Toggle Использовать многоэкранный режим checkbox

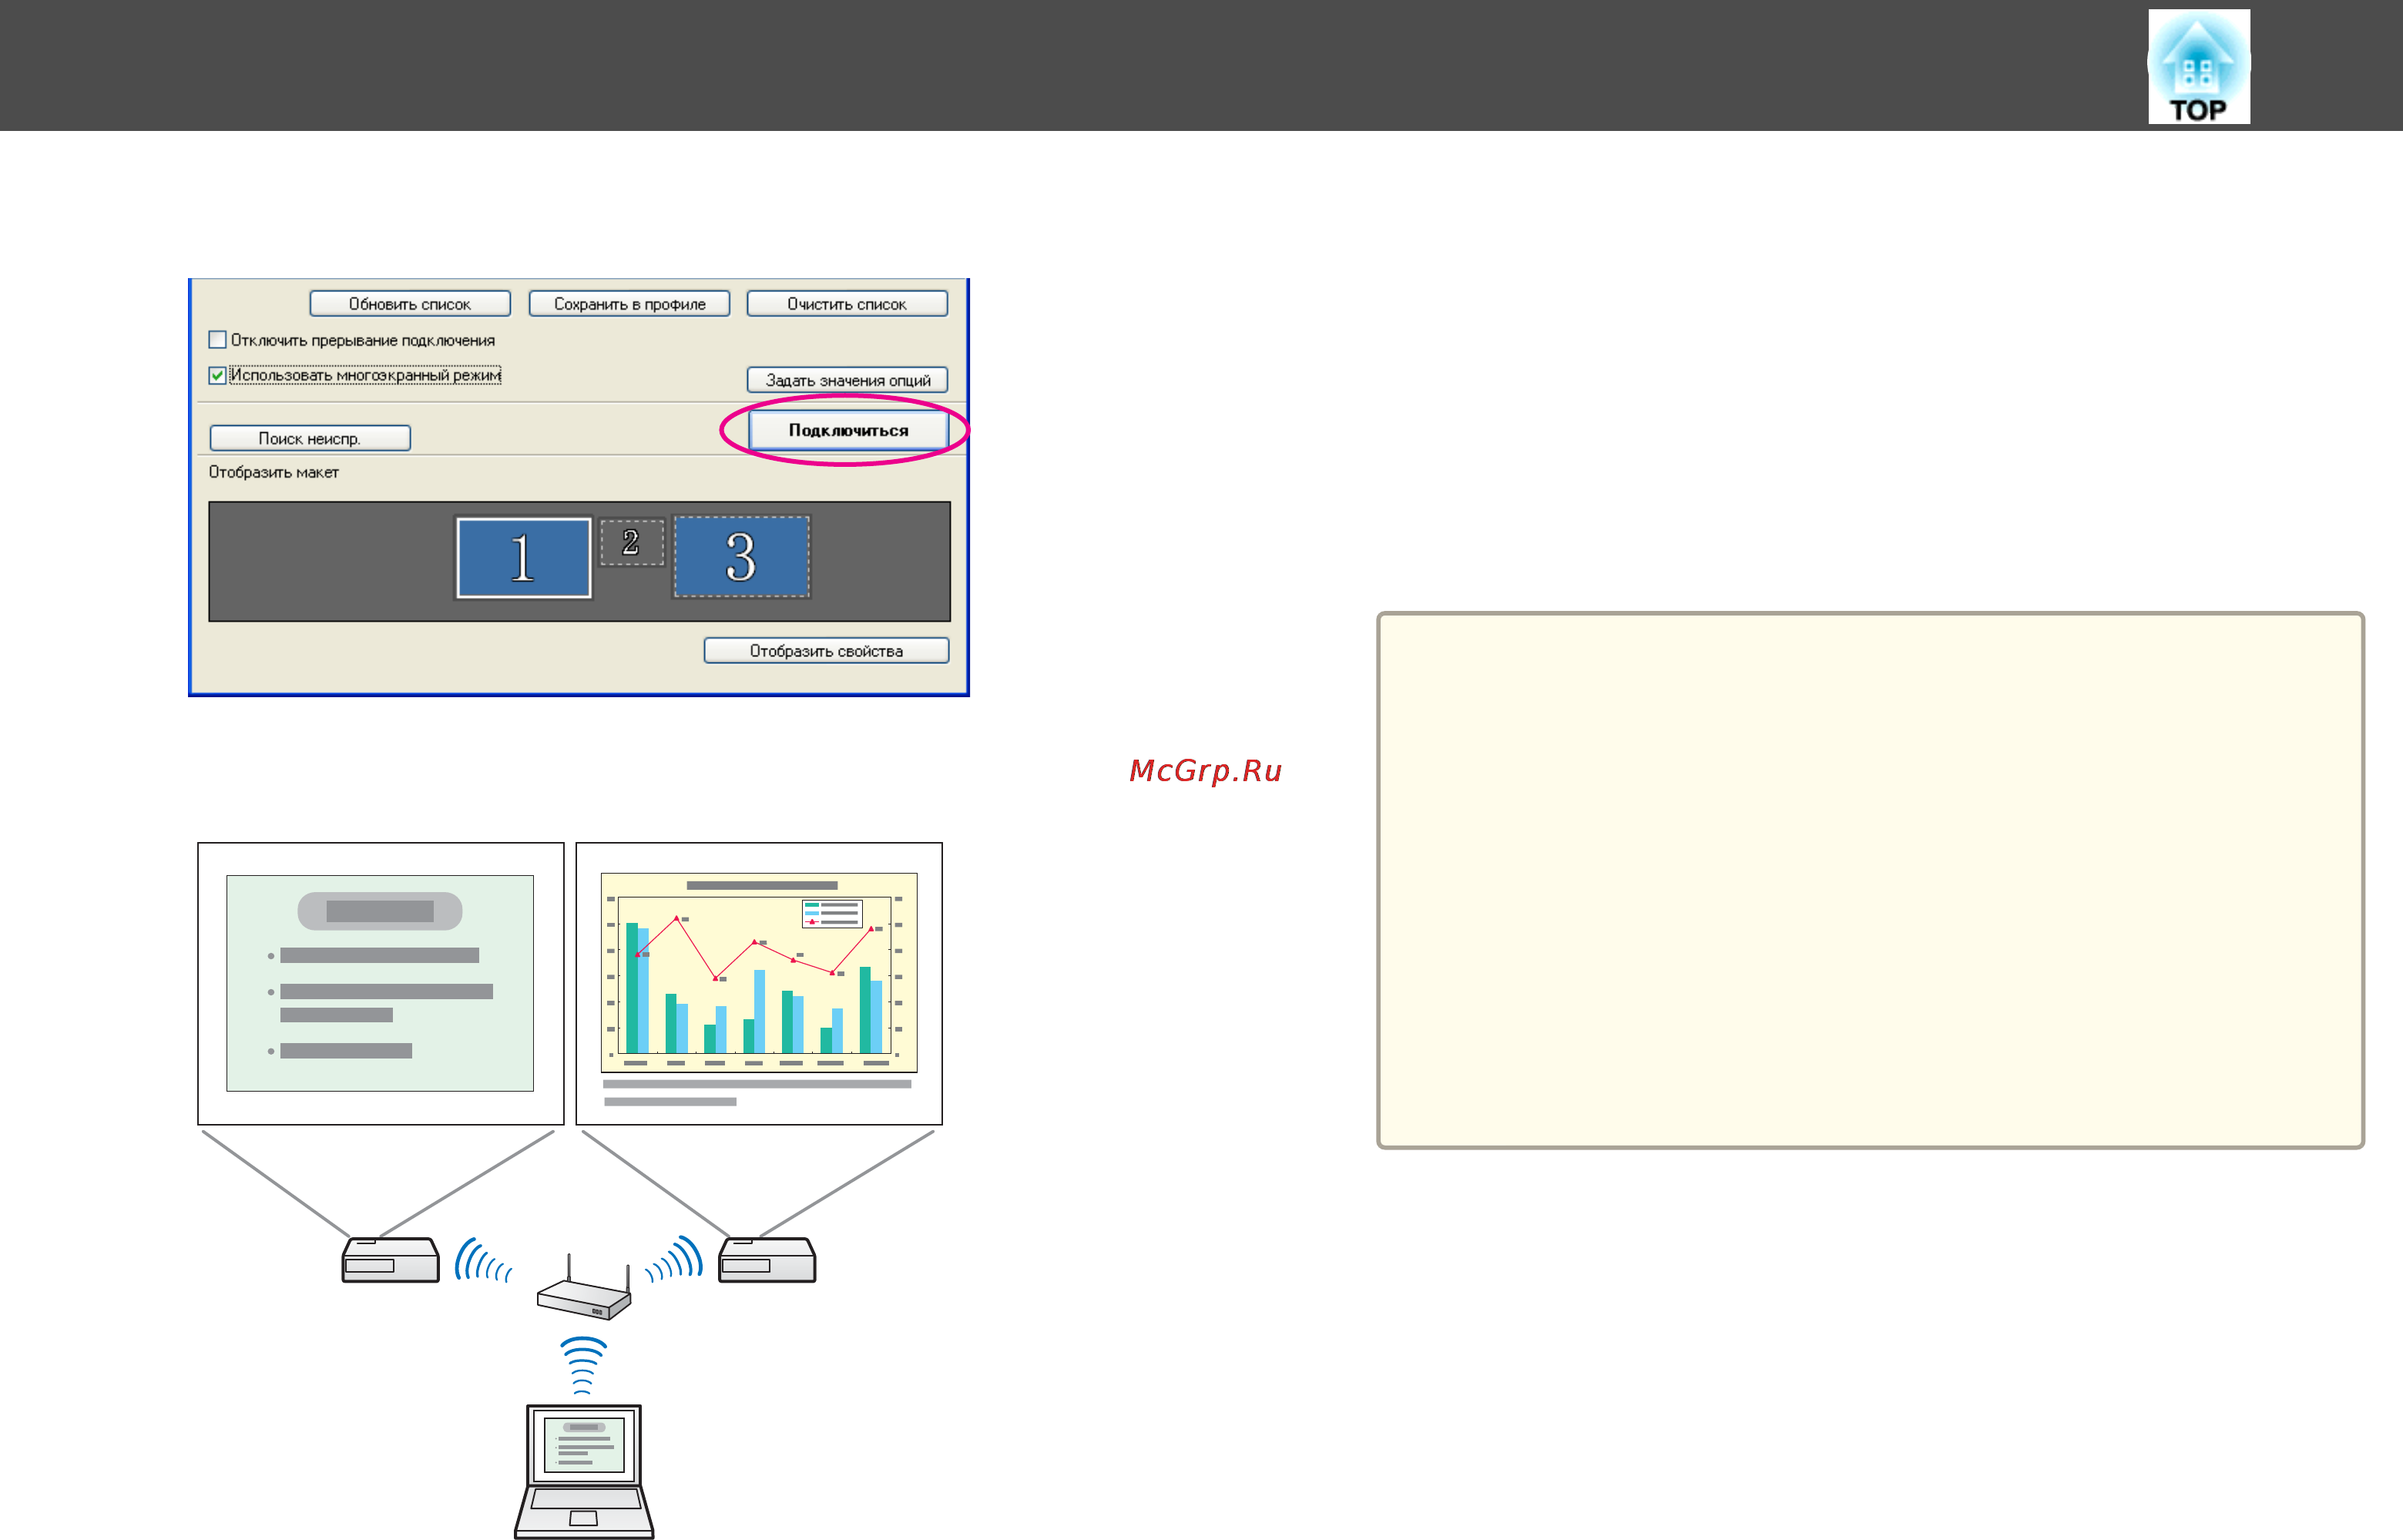tap(217, 375)
